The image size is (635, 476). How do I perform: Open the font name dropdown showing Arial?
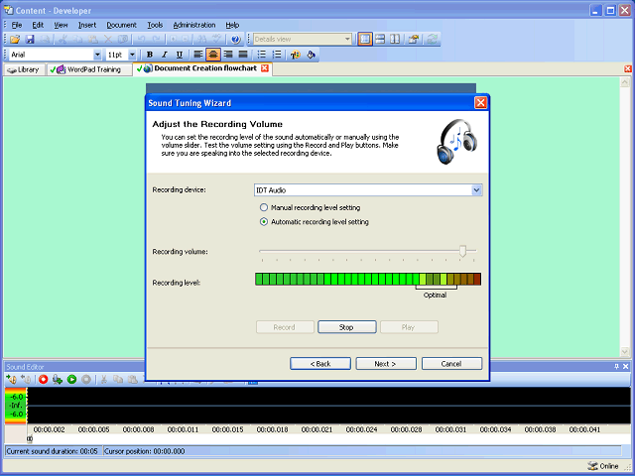[x=97, y=55]
